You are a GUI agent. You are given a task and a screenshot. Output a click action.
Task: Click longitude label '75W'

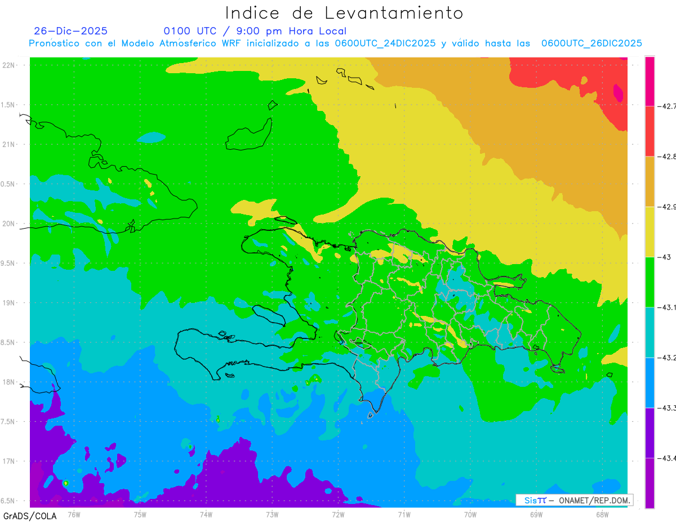coord(140,514)
